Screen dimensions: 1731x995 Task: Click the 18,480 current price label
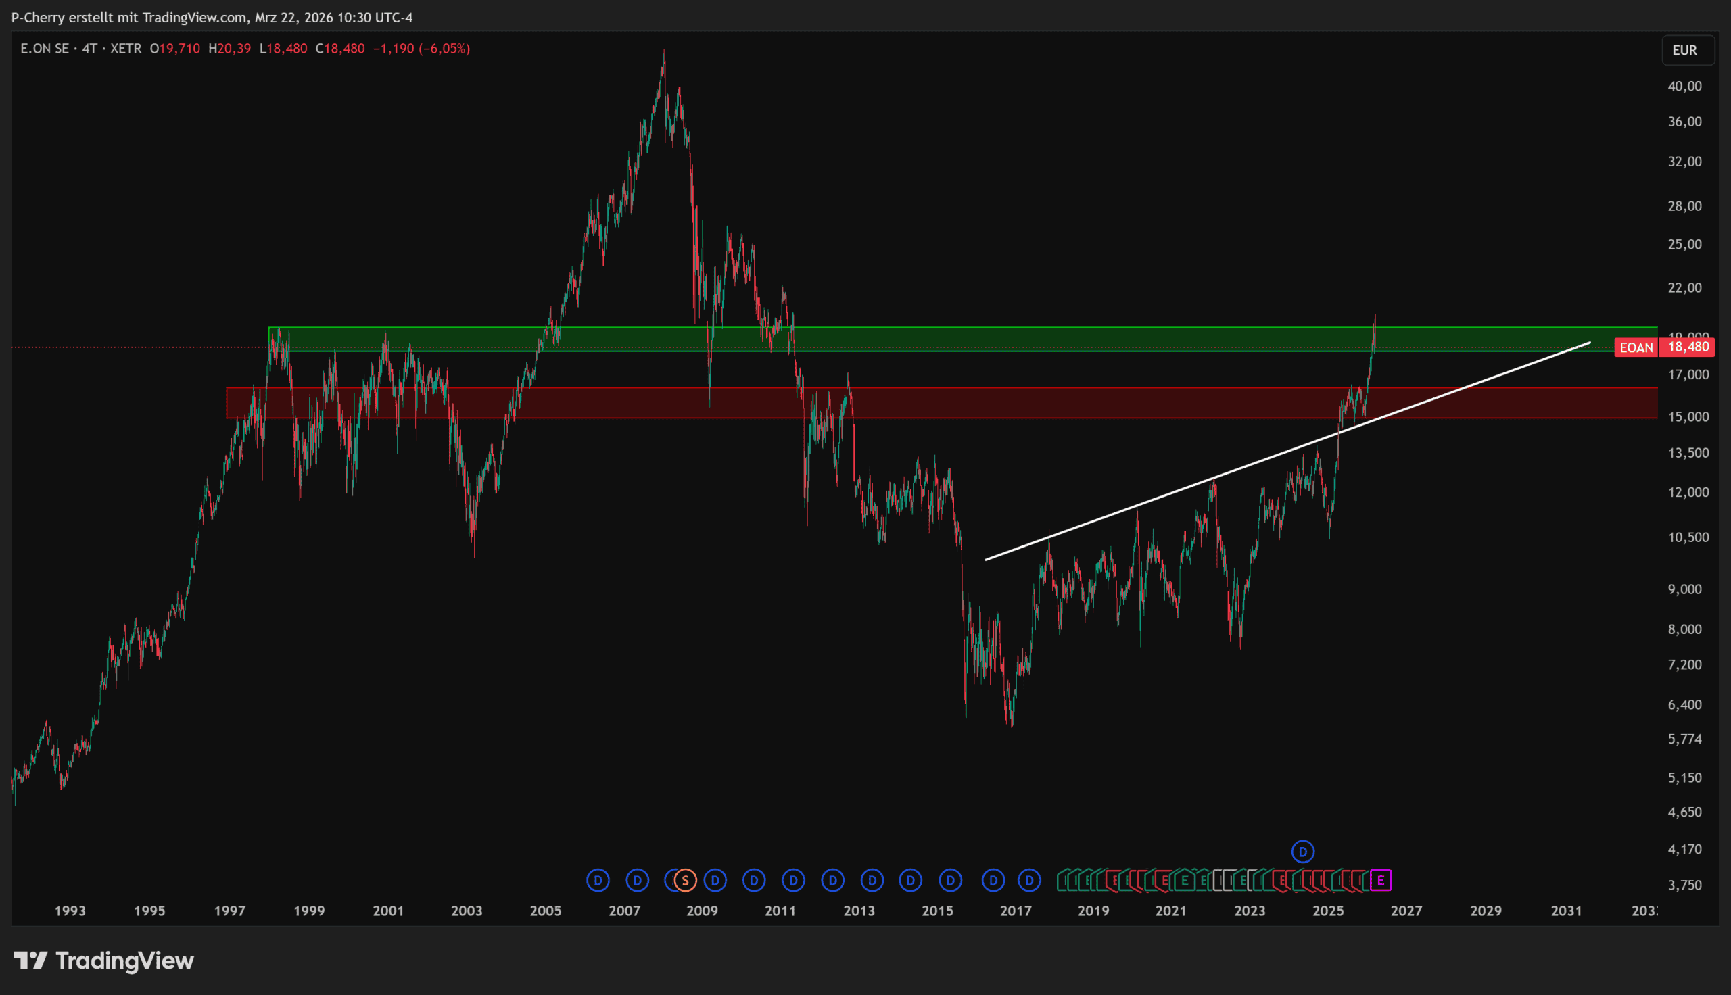(x=1688, y=347)
